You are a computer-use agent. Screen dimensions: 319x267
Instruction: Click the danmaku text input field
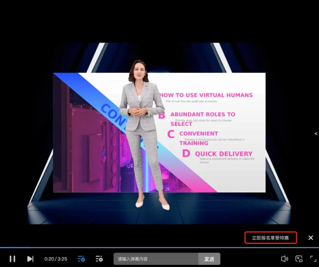156,258
